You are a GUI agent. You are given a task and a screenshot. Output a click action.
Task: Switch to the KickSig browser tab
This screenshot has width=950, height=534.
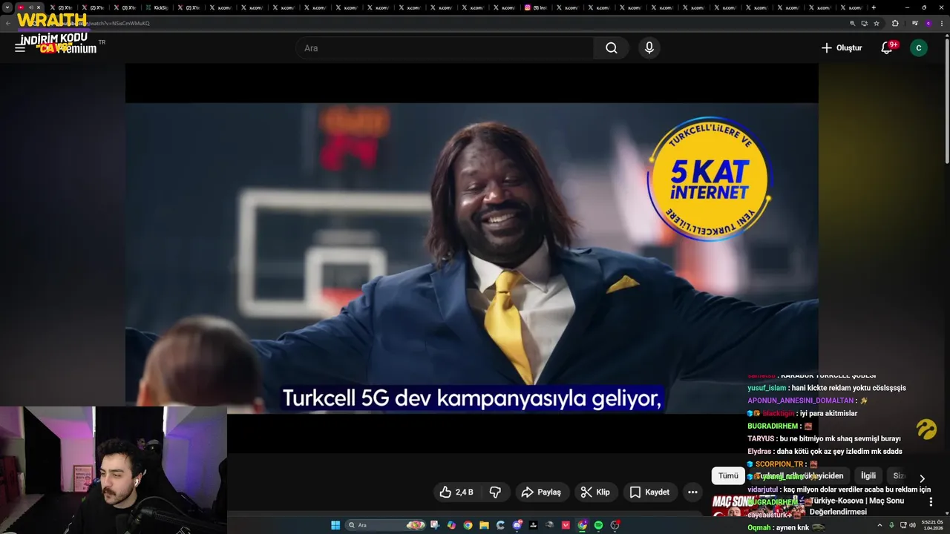point(157,7)
